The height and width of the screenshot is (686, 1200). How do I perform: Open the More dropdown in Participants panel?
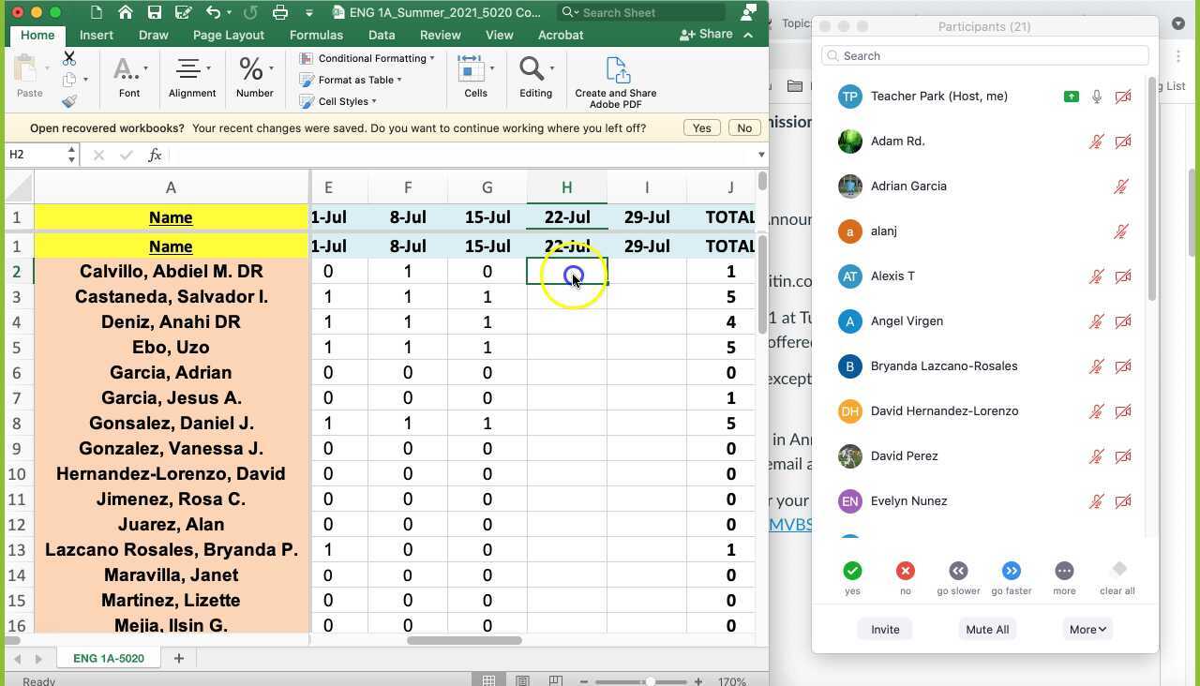(x=1087, y=630)
